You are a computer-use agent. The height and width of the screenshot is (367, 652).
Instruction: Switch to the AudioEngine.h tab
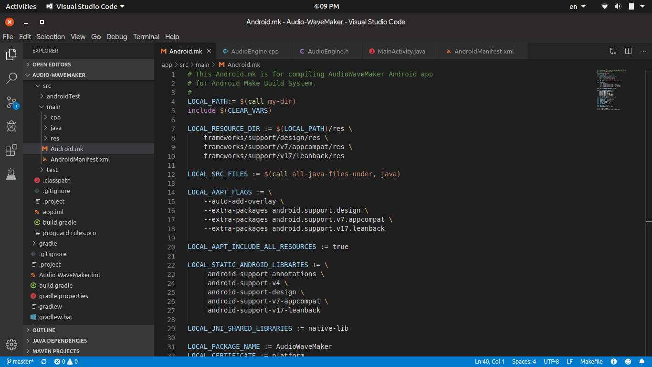pos(328,51)
